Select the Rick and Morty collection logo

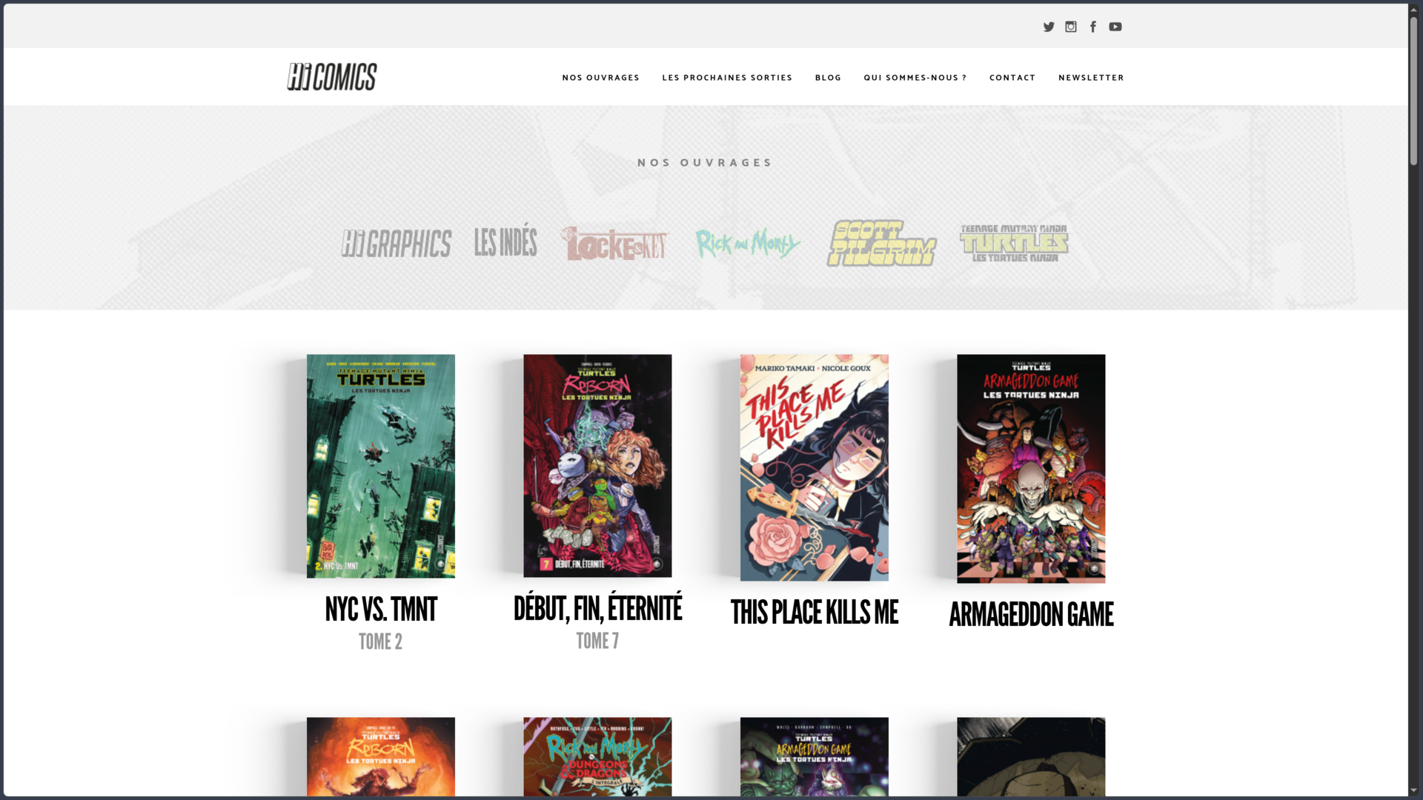[748, 243]
